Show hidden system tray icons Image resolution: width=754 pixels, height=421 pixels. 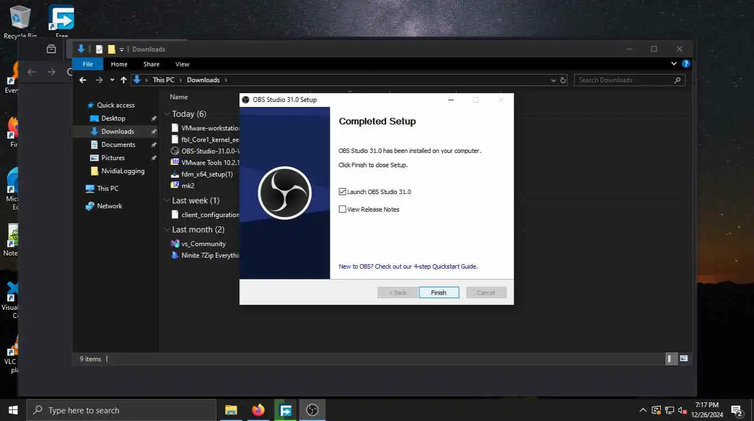[x=643, y=410]
